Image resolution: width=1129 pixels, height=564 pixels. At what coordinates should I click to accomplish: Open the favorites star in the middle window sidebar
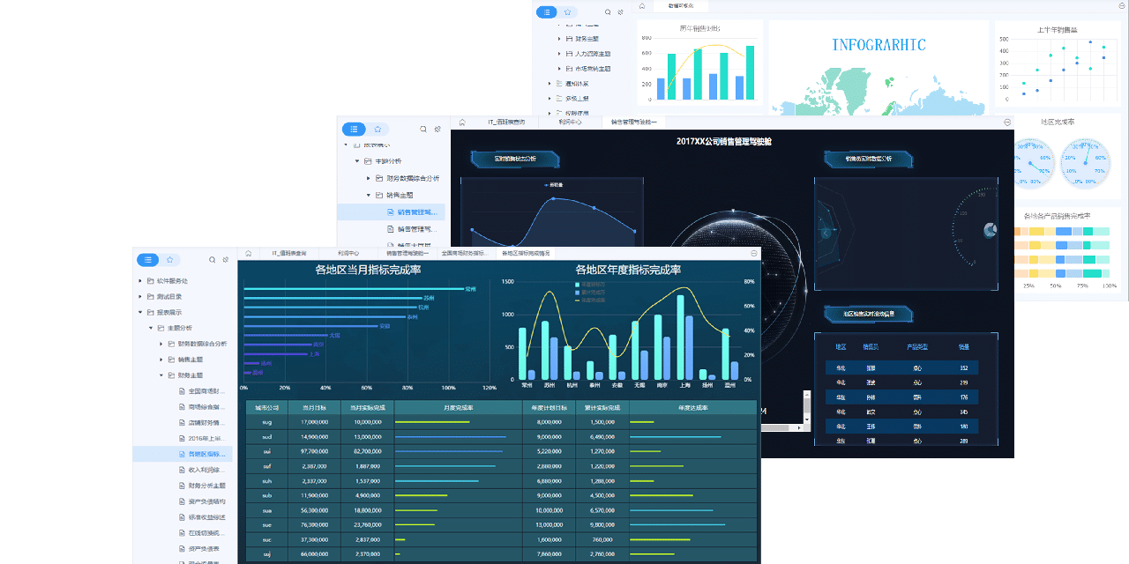coord(377,129)
